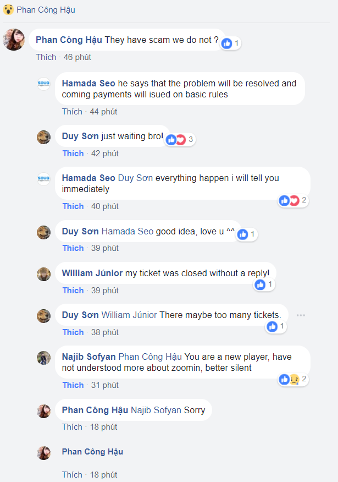Image resolution: width=338 pixels, height=482 pixels.
Task: Toggle Thích on 'just waiting bro!' comment
Action: [x=73, y=154]
